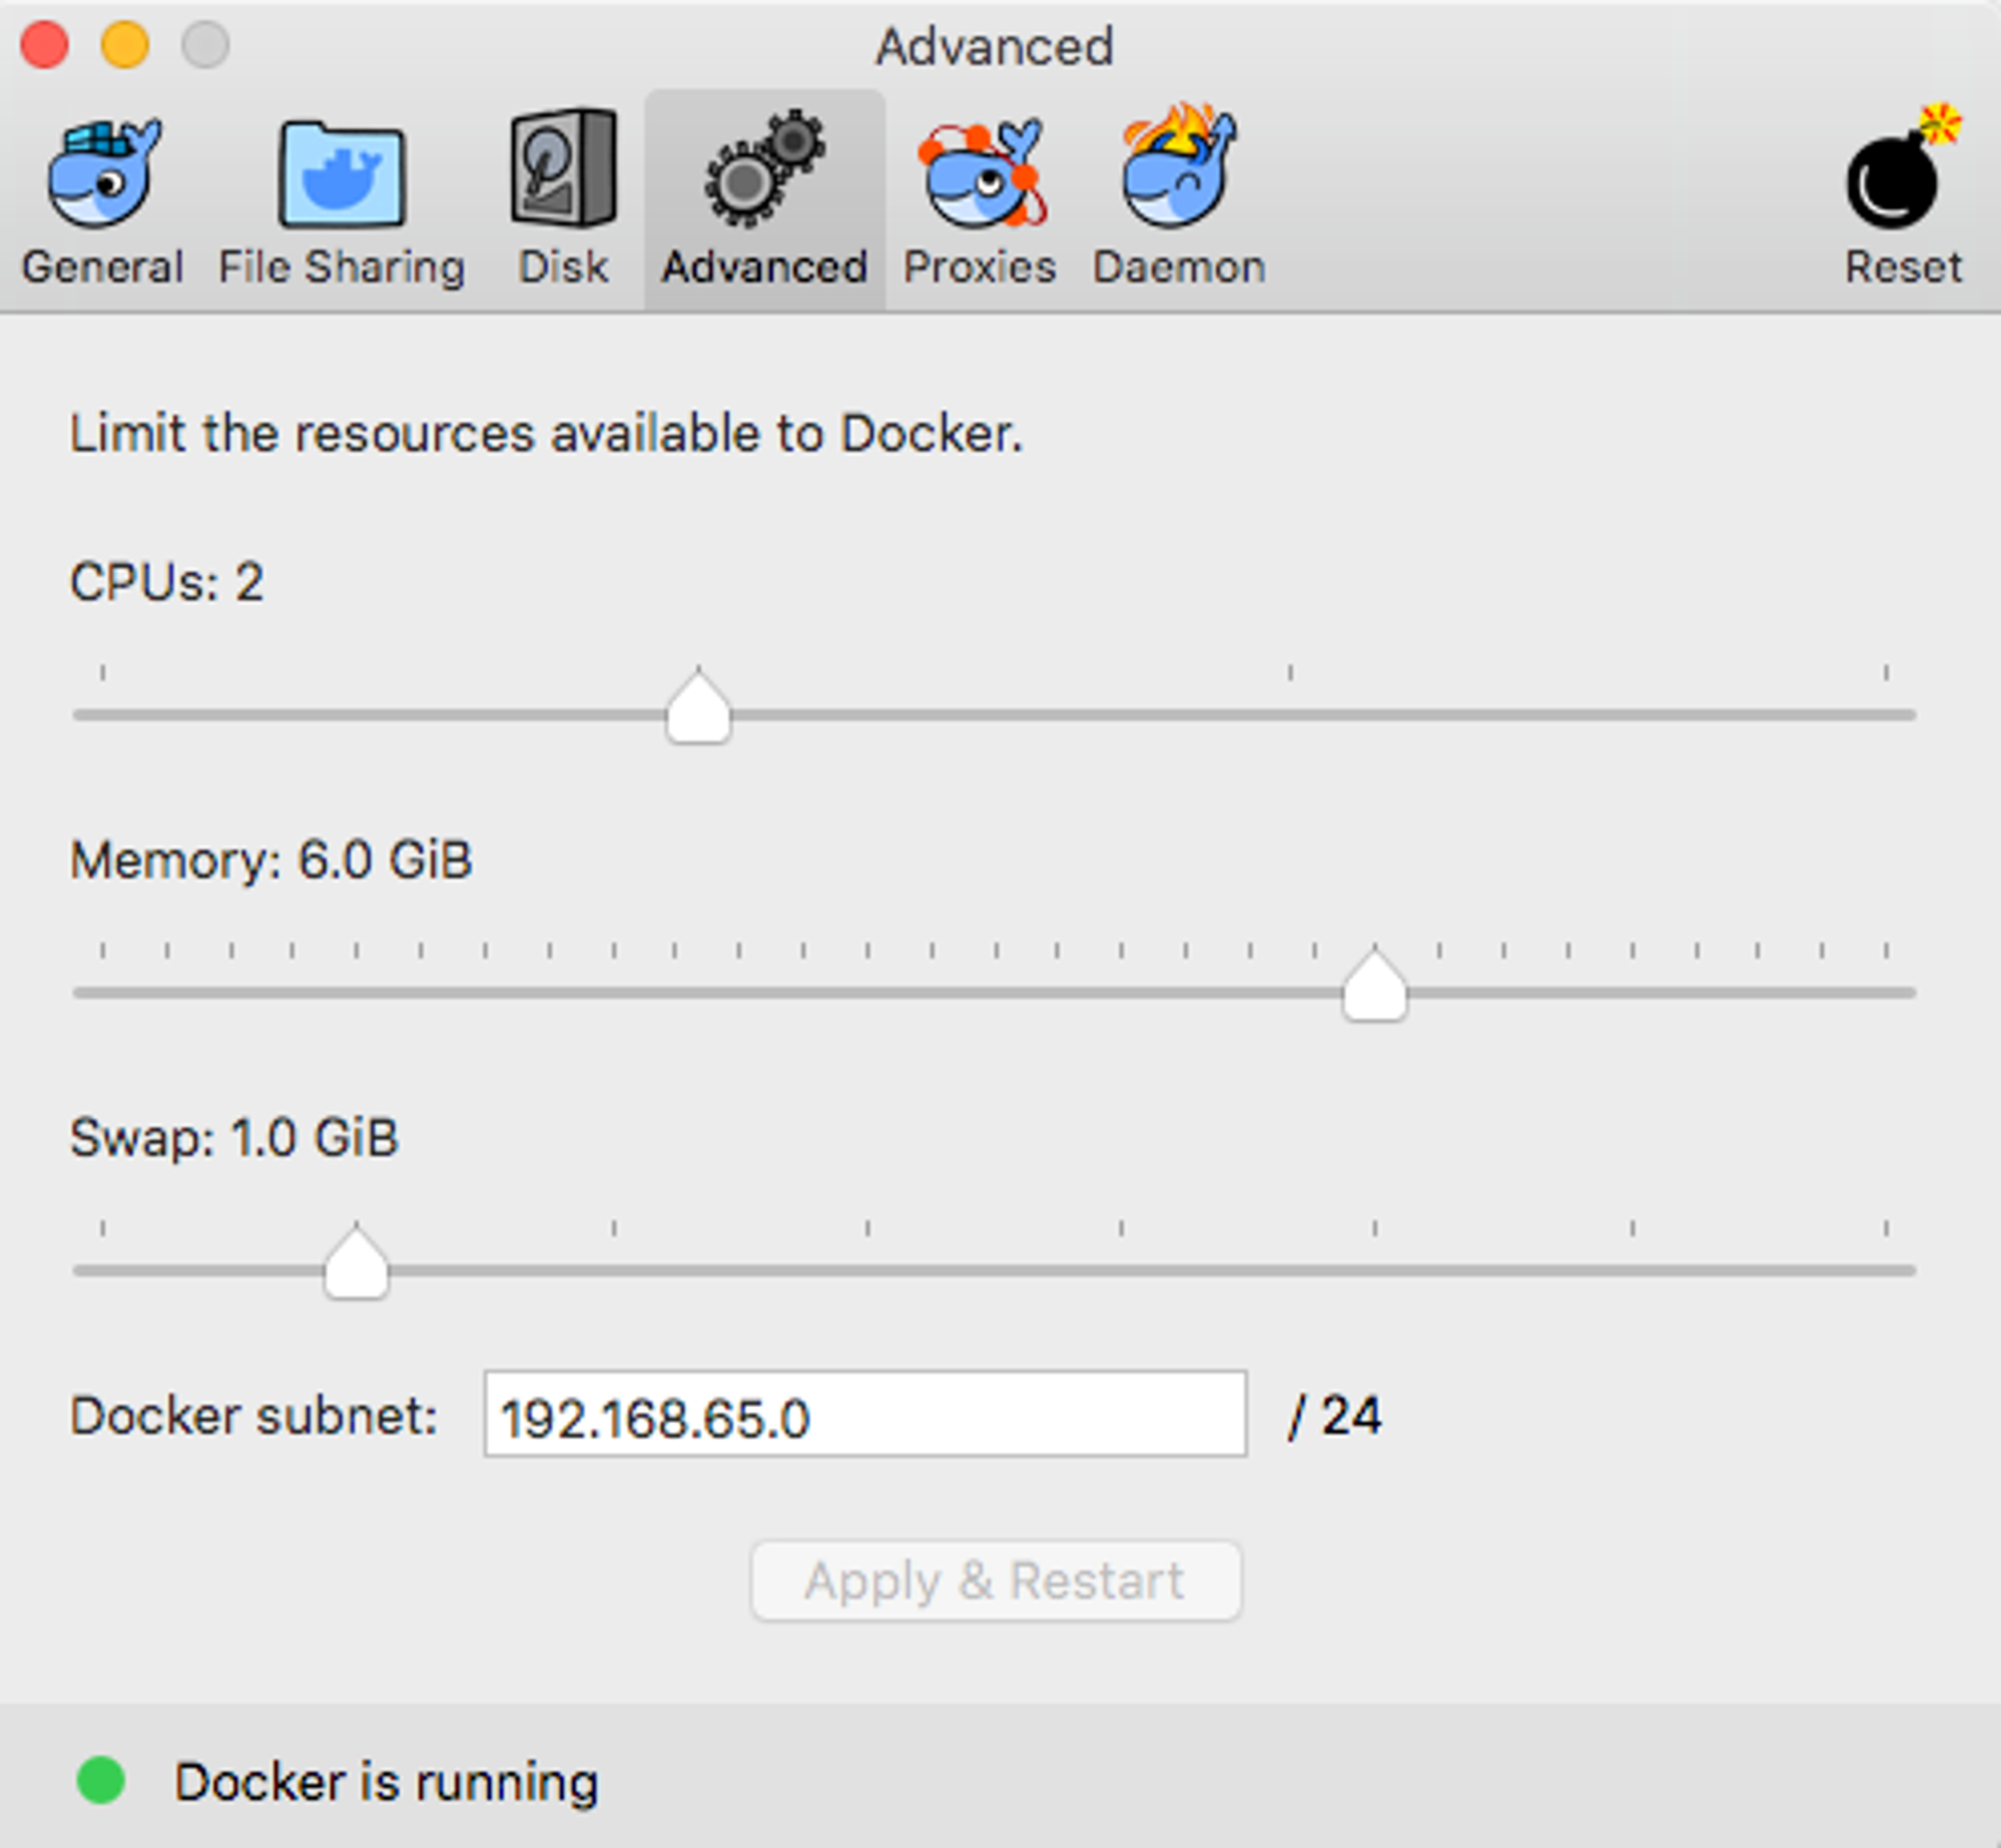Set Memory slider to rightmost tick mark
2001x1848 pixels.
tap(1885, 992)
